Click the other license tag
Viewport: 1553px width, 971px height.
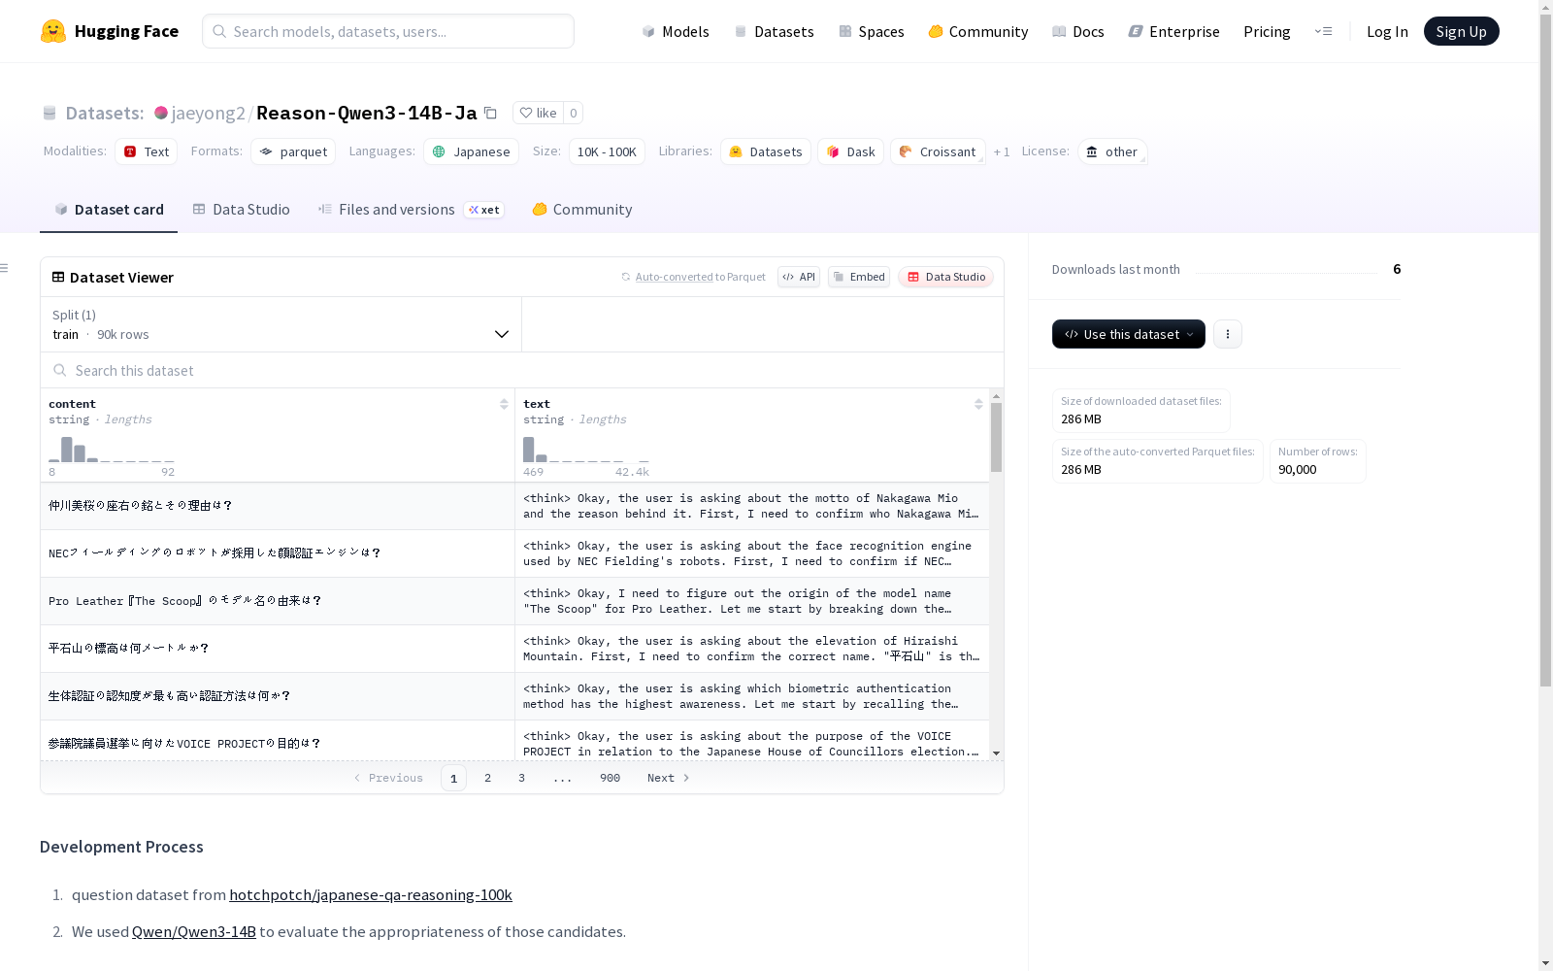(x=1112, y=151)
